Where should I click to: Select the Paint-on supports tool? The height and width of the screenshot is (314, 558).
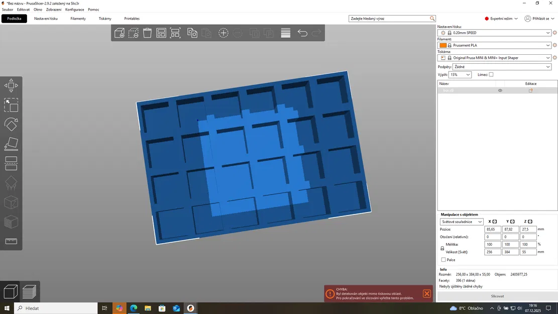[11, 183]
